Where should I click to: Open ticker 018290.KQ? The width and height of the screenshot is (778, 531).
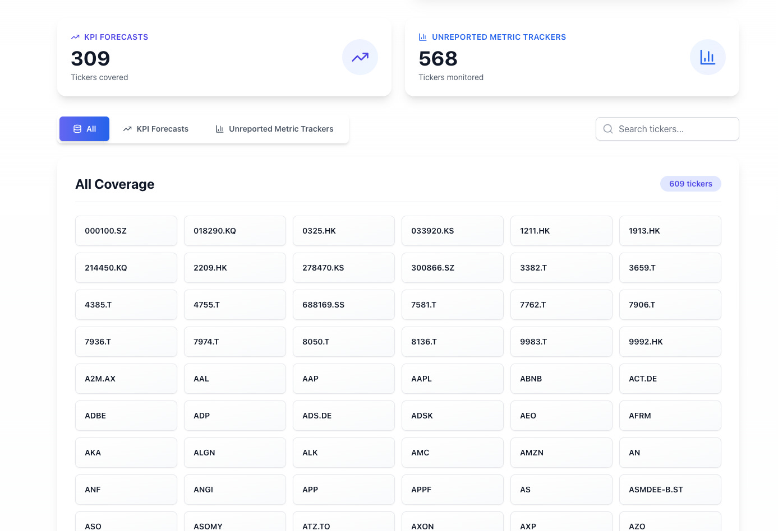coord(235,231)
